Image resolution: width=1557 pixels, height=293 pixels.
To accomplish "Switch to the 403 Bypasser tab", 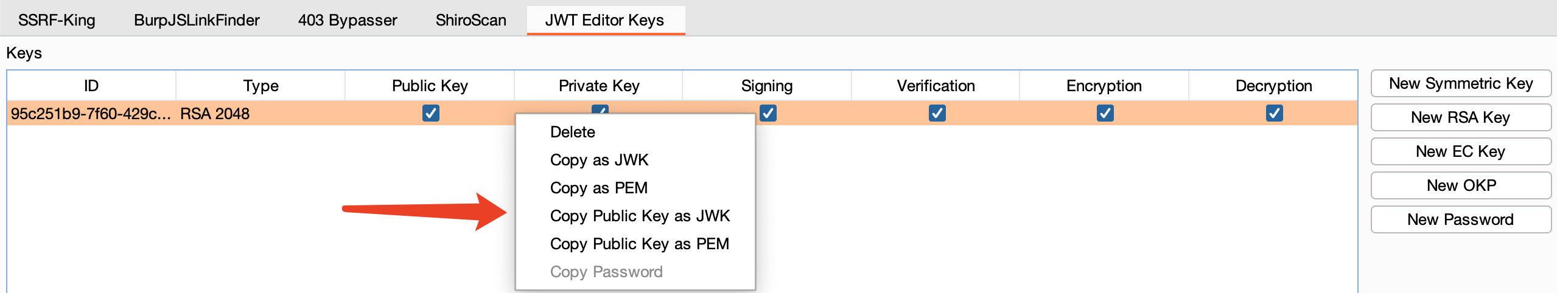I will pyautogui.click(x=347, y=20).
